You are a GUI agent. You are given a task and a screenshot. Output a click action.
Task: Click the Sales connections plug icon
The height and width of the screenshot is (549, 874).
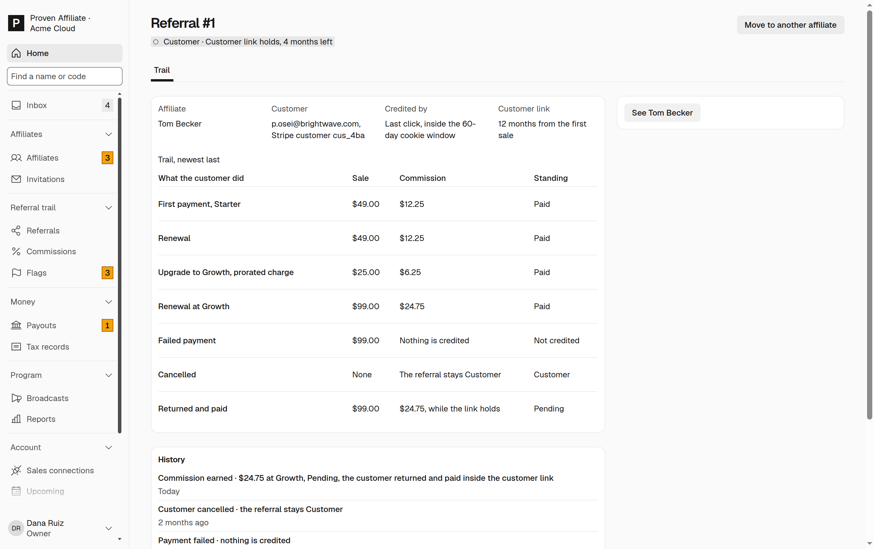coord(16,471)
